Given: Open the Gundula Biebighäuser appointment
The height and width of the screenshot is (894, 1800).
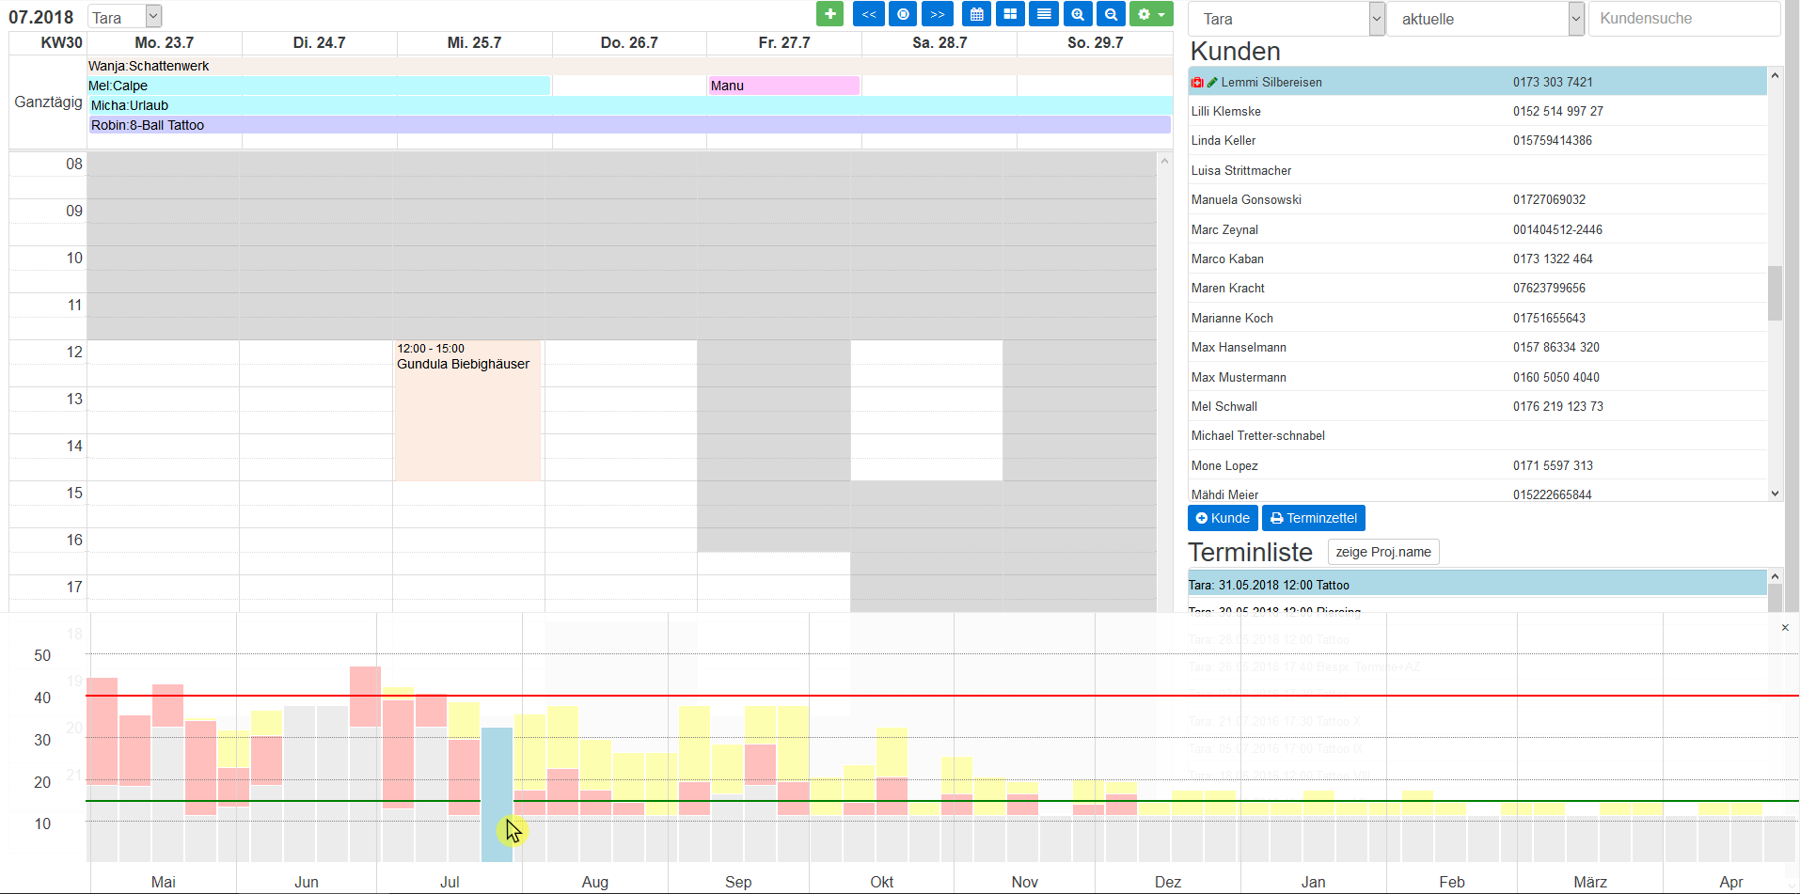Looking at the screenshot, I should [467, 411].
